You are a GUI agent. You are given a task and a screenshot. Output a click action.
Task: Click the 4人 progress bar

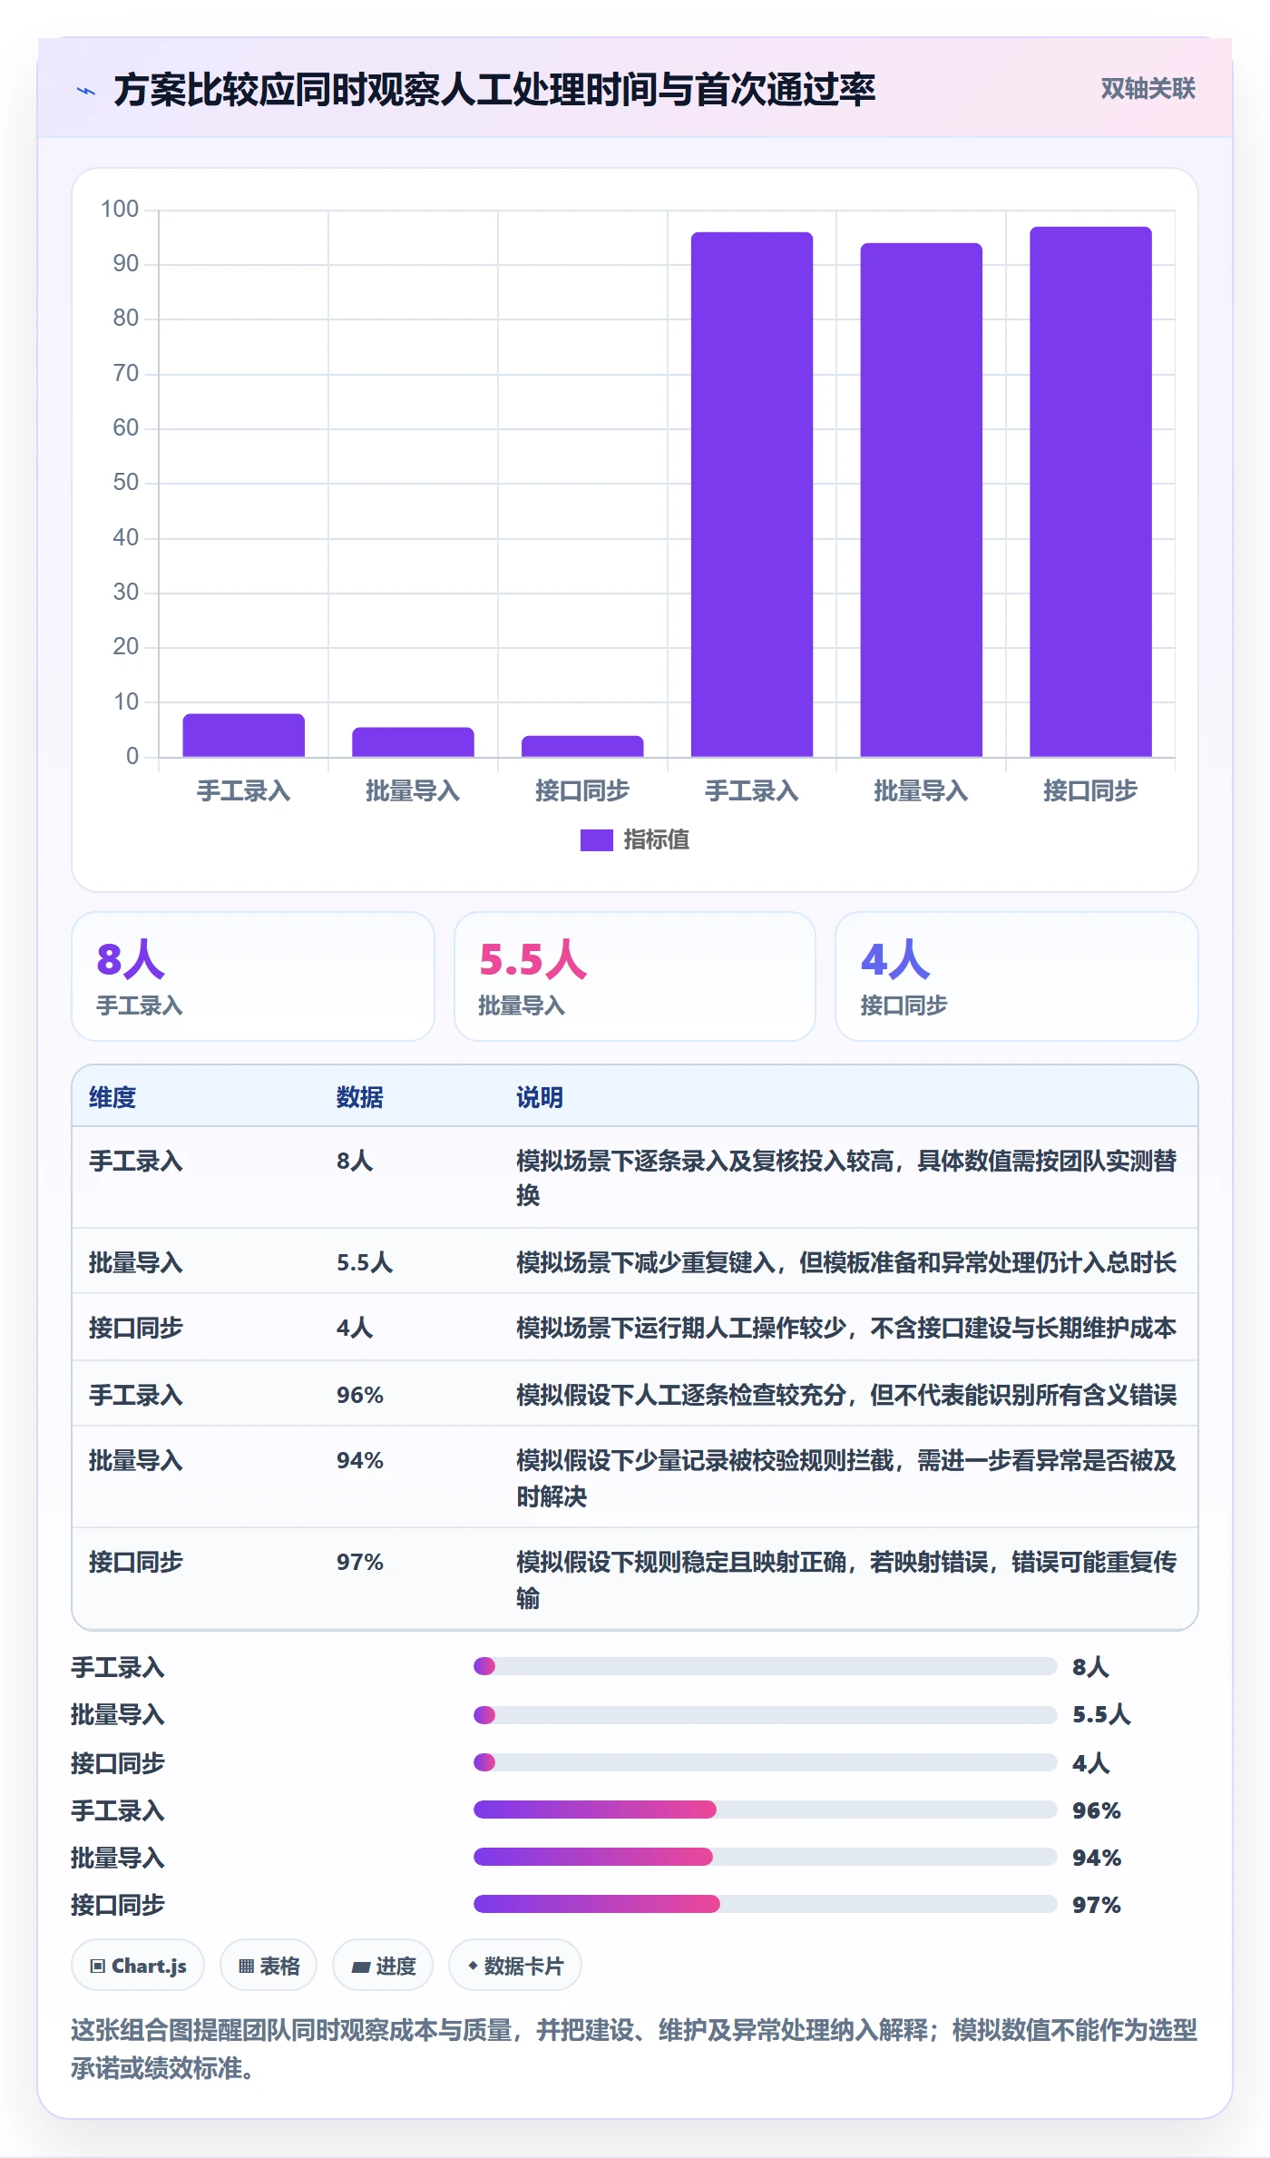point(766,1762)
